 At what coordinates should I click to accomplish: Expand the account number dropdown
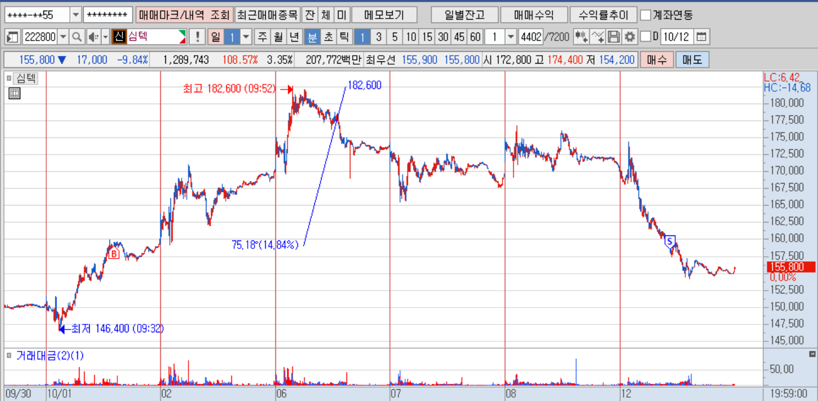(76, 15)
